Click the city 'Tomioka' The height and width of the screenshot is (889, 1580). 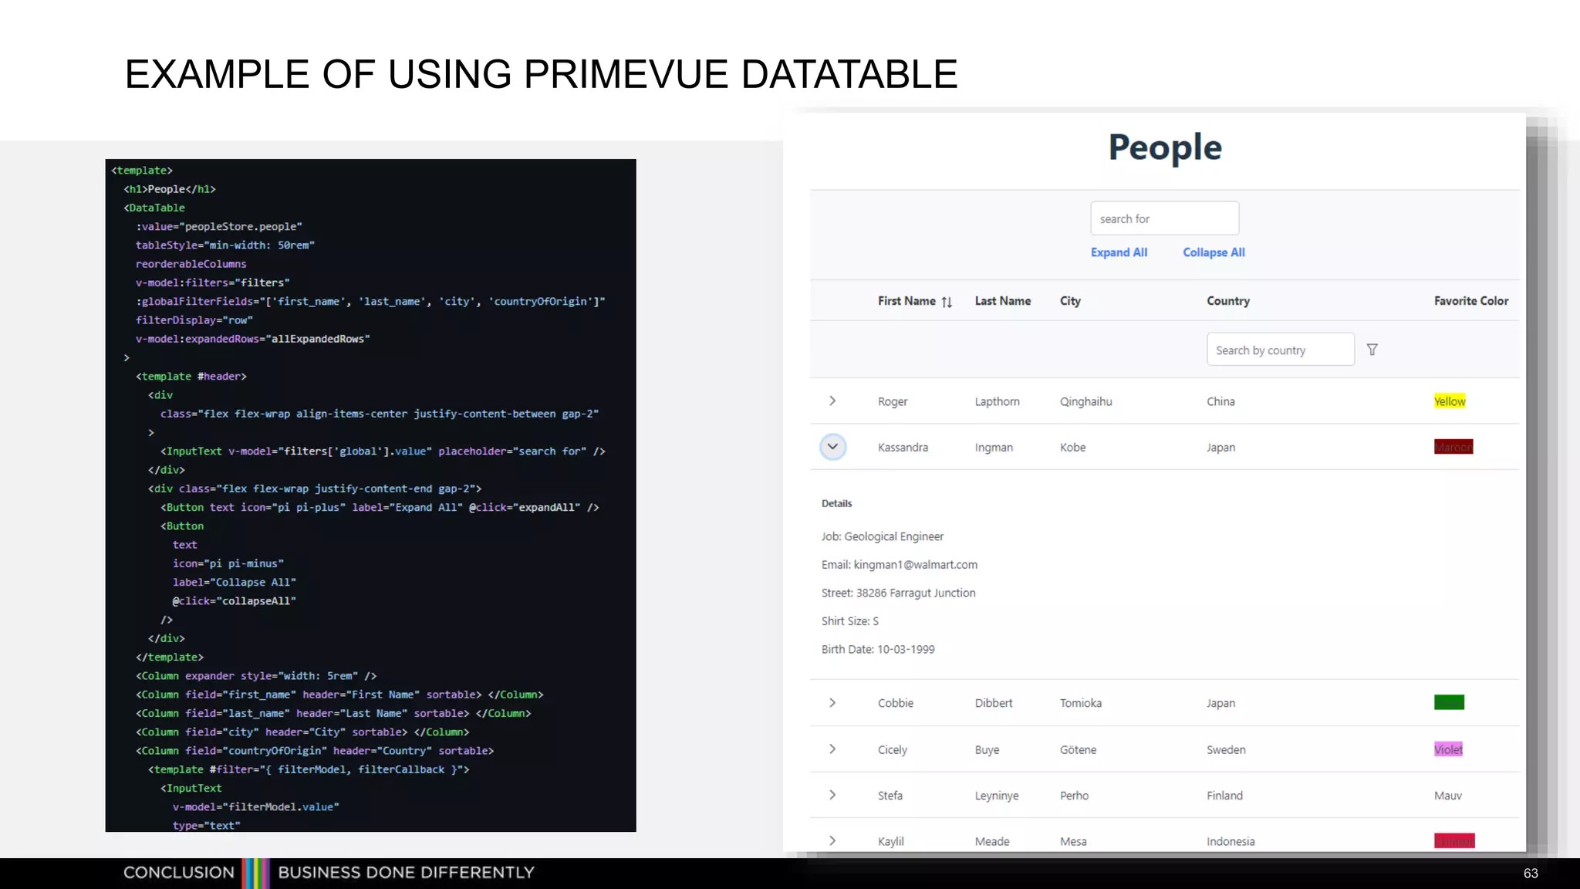click(x=1080, y=703)
